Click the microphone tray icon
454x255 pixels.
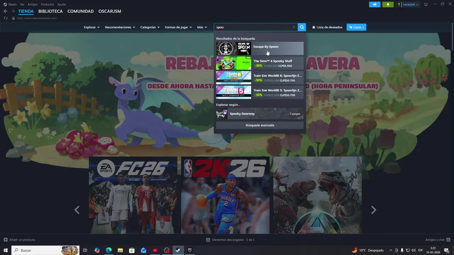tap(402, 250)
